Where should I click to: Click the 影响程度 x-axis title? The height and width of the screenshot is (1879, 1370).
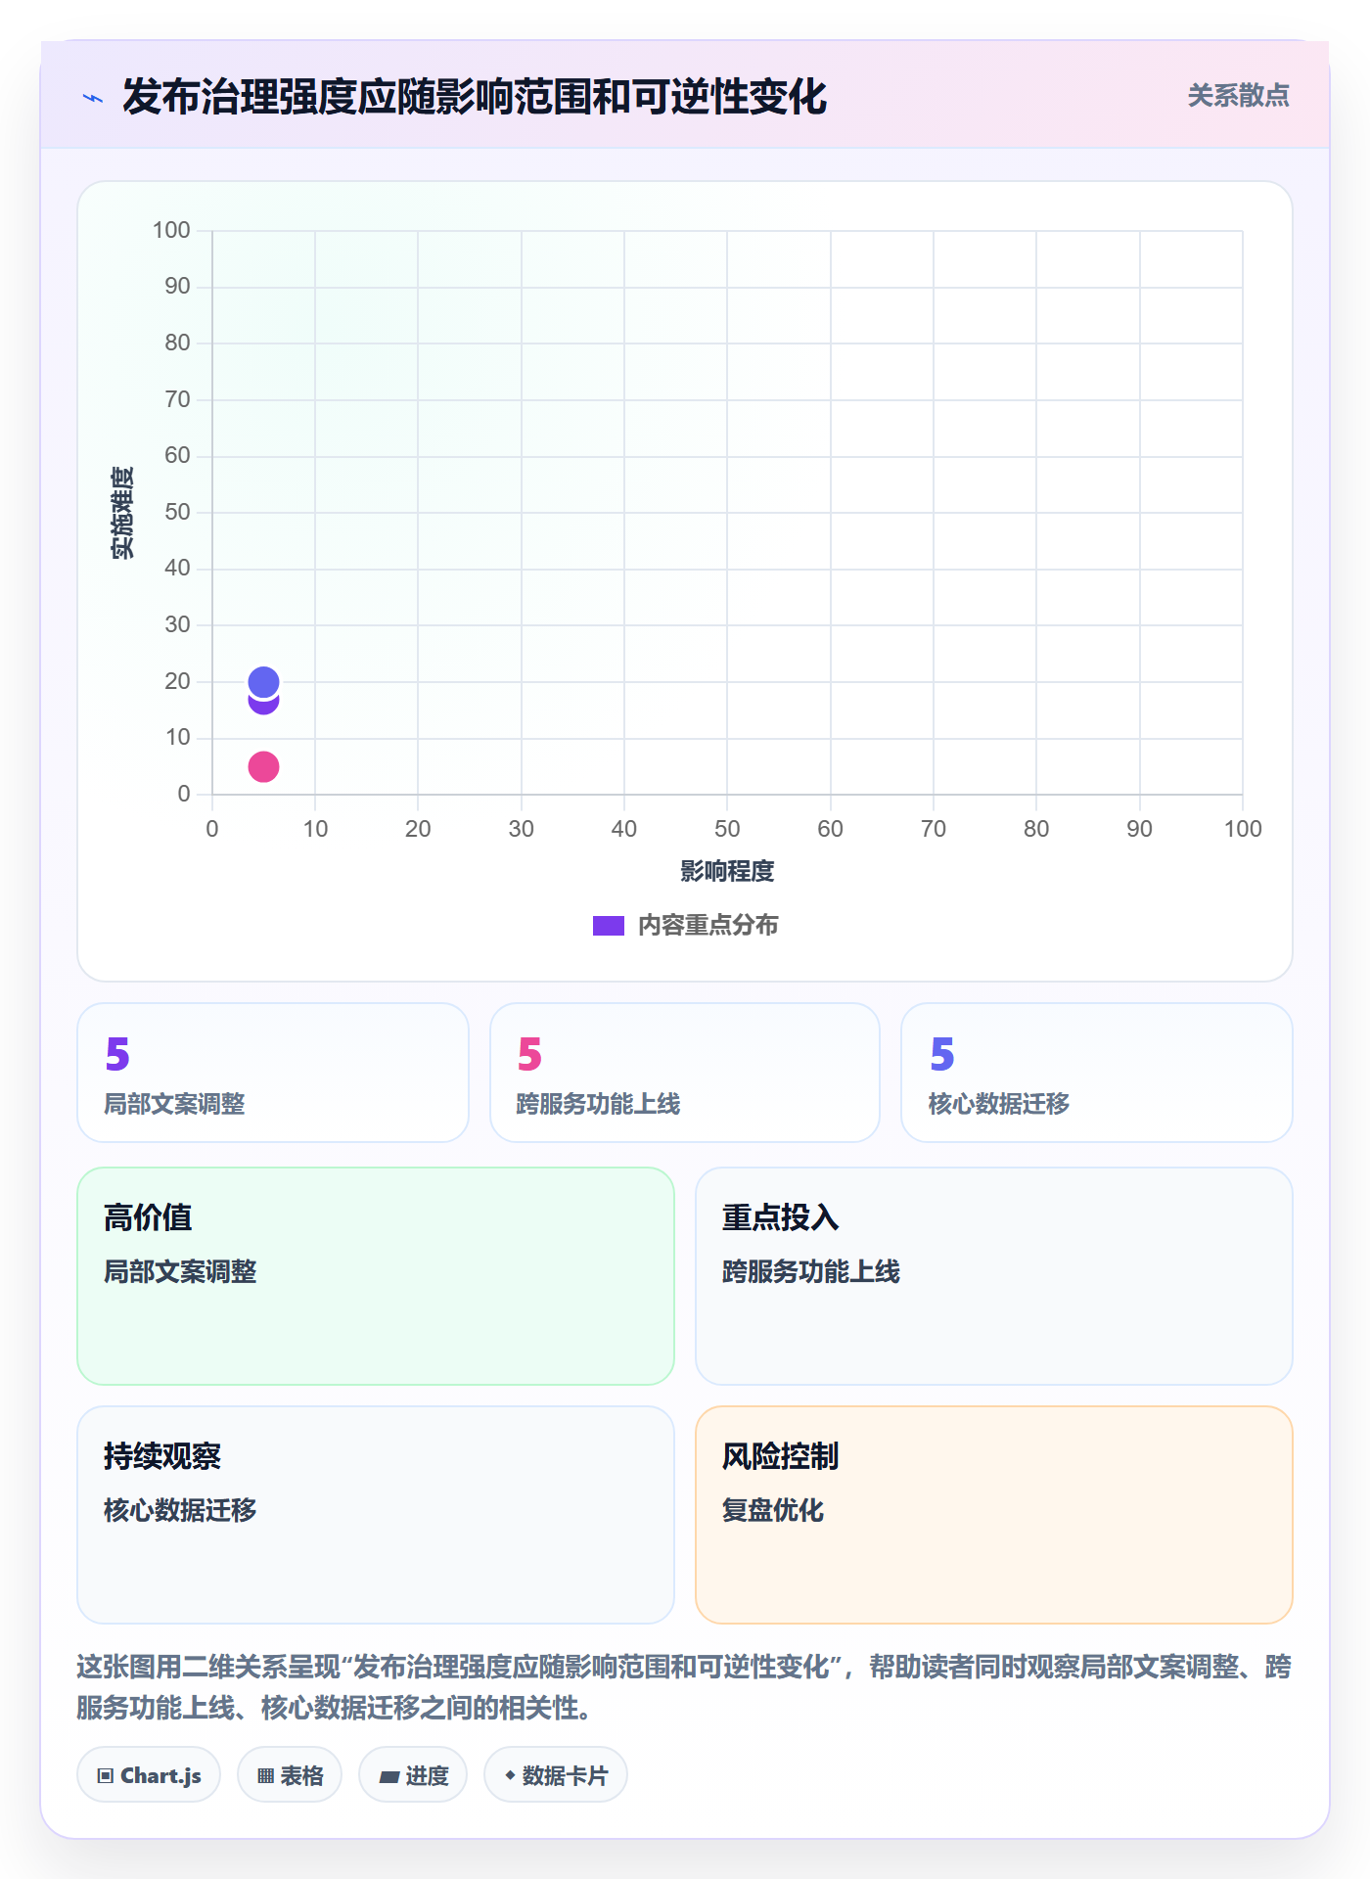727,871
